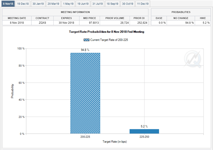Click the HIKE probability header
This screenshot has height=150, width=213.
click(203, 18)
